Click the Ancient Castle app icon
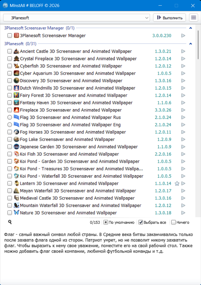Image resolution: width=201 pixels, height=285 pixels. point(16,51)
